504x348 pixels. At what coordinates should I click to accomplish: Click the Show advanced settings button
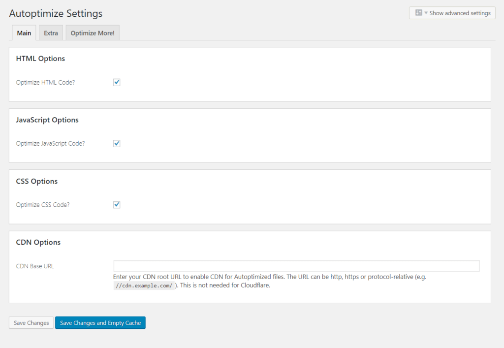(x=452, y=13)
